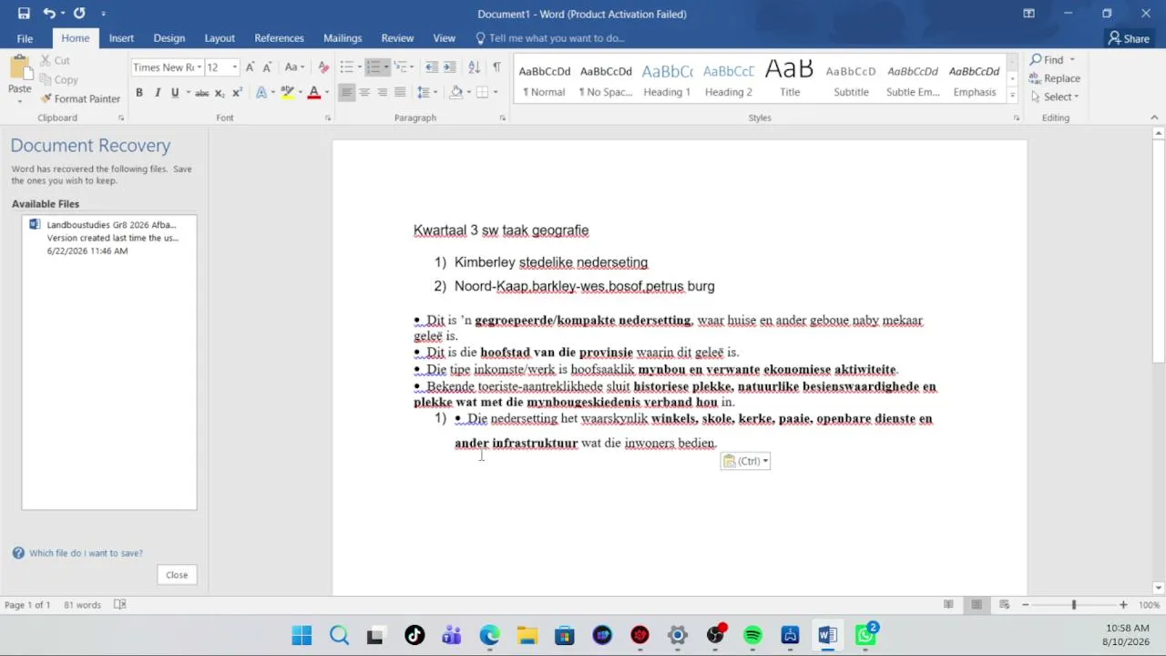This screenshot has width=1166, height=656.
Task: Click the Find magnifier icon
Action: (1036, 60)
